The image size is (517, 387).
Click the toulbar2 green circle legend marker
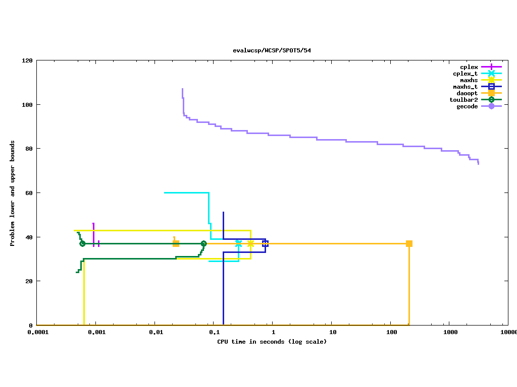click(x=491, y=100)
